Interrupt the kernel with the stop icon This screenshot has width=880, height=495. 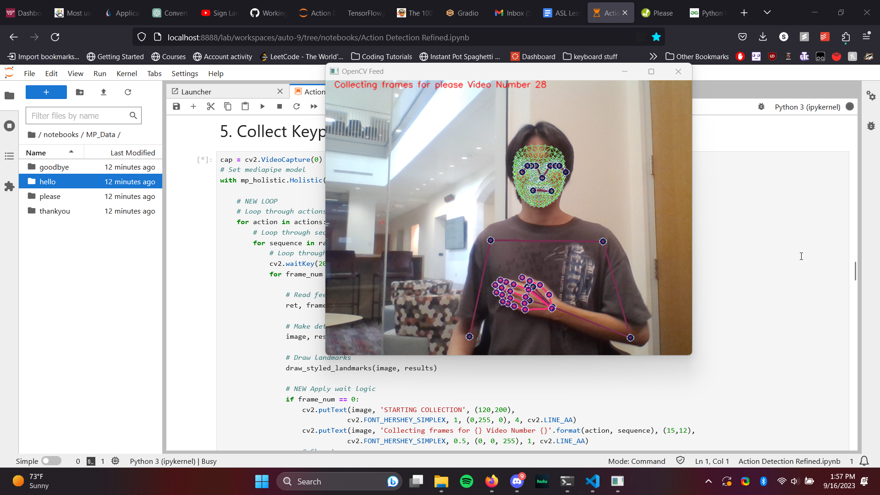click(x=280, y=106)
